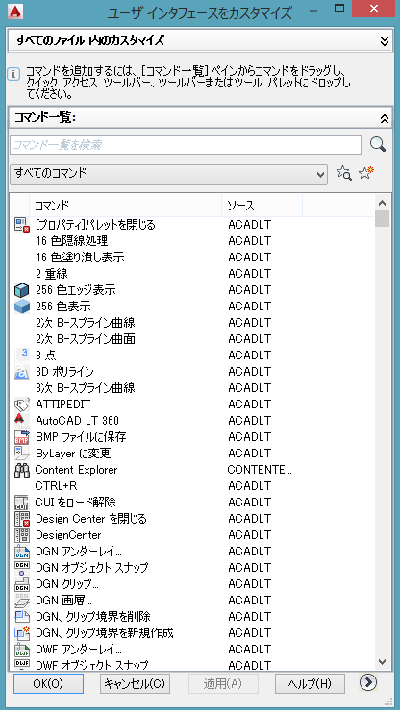Sort list by コマンド column header
Image resolution: width=400 pixels, height=714 pixels.
tap(125, 206)
